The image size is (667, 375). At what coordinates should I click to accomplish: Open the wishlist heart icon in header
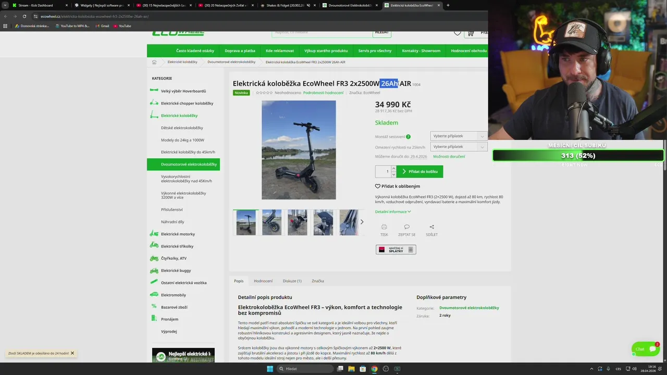(x=457, y=33)
